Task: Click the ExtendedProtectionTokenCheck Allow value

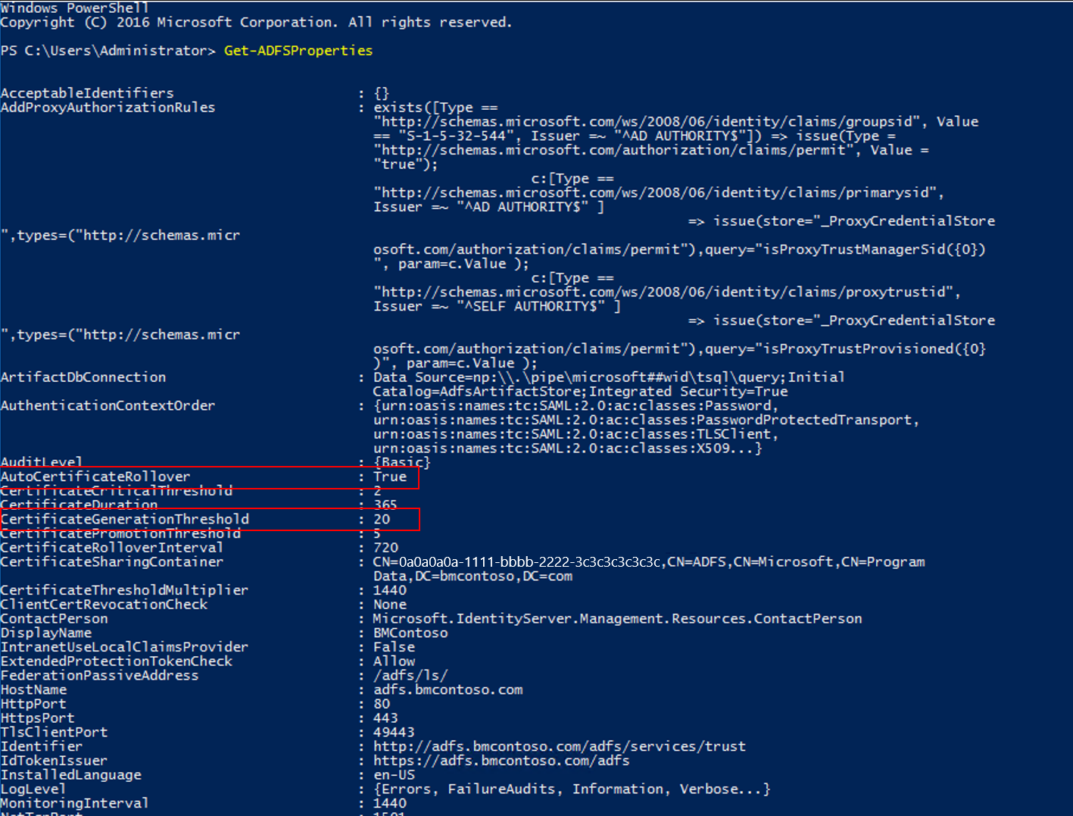Action: 393,661
